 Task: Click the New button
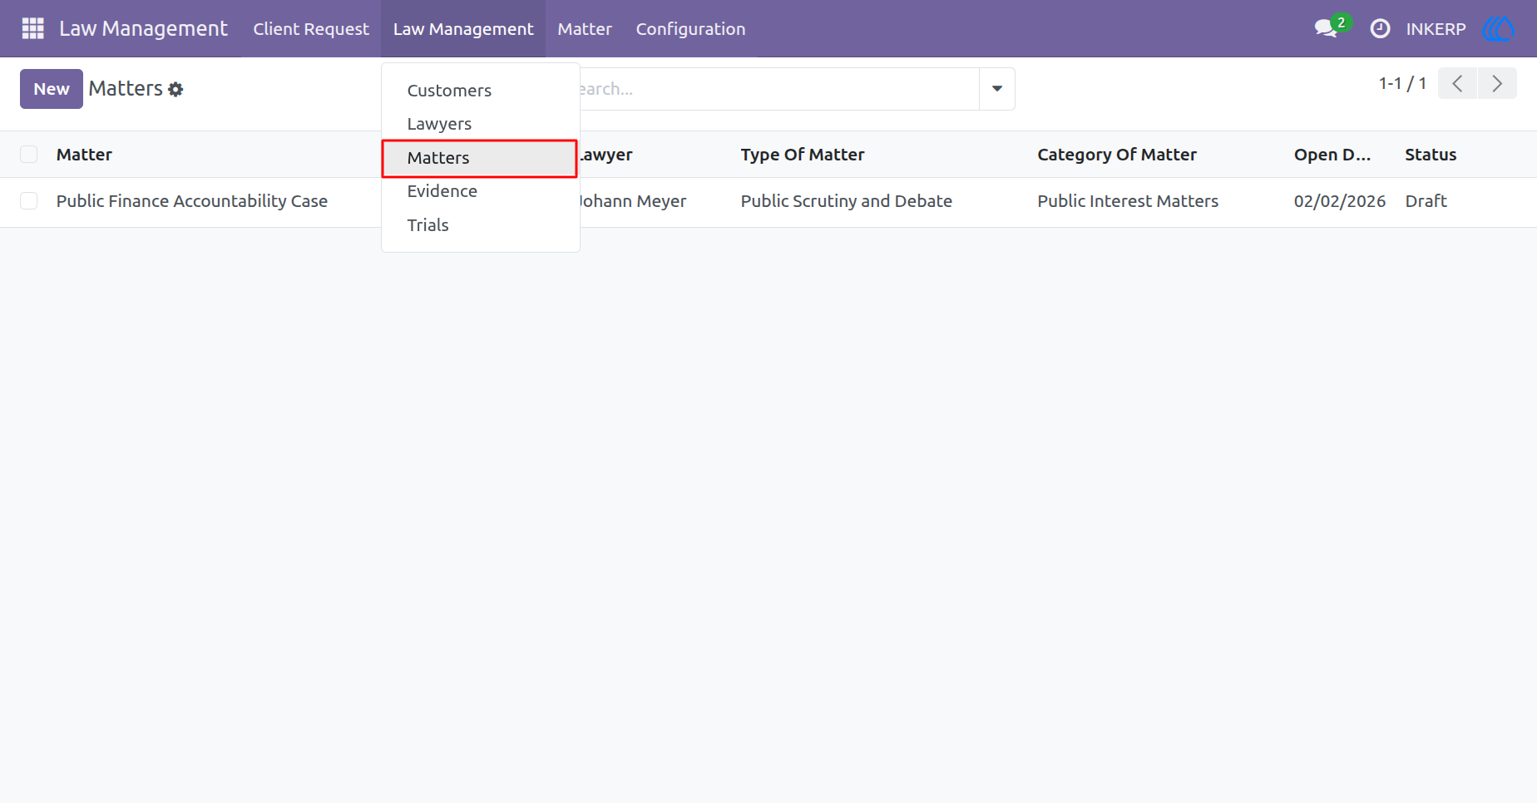click(52, 89)
